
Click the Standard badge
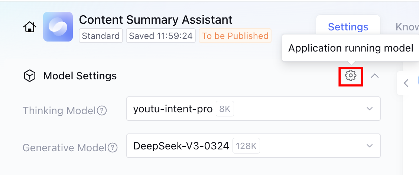[x=101, y=36]
